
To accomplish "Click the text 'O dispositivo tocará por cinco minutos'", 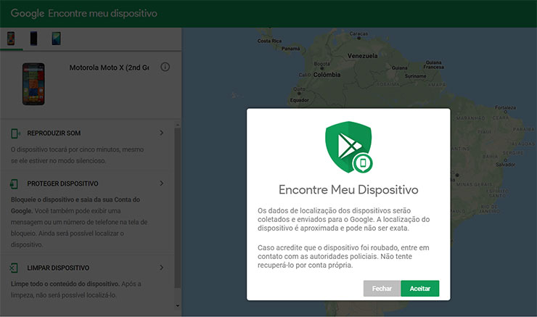I will 77,155.
